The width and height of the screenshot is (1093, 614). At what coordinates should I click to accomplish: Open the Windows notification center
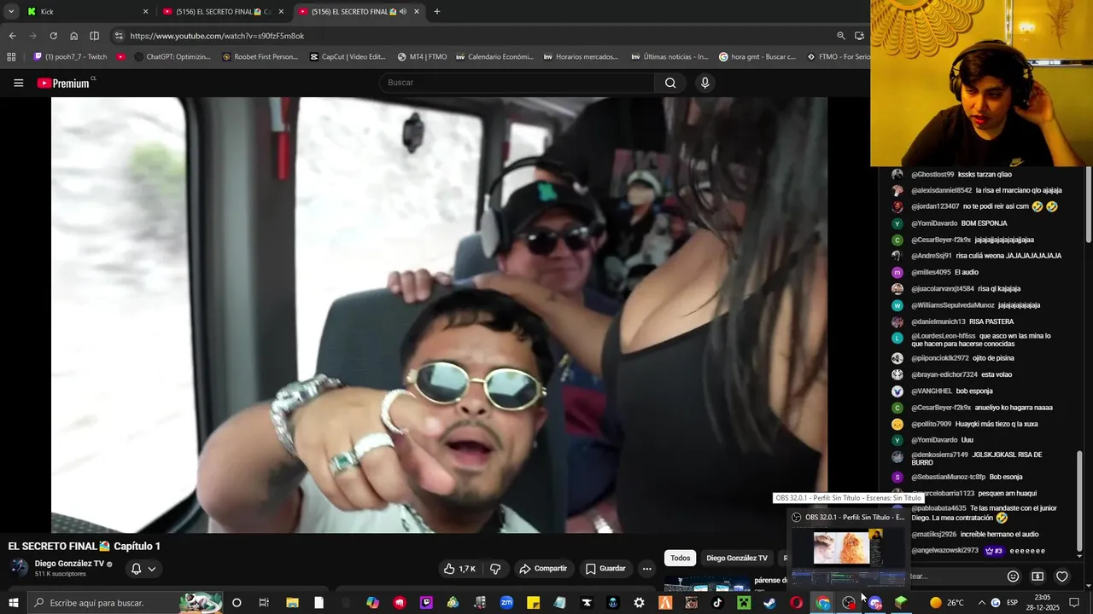point(1074,603)
